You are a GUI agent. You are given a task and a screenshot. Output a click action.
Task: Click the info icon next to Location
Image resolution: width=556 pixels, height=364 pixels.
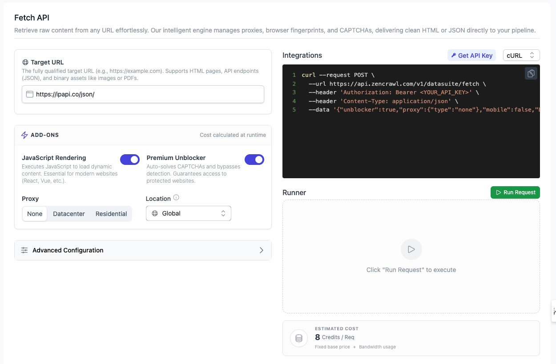coord(176,198)
